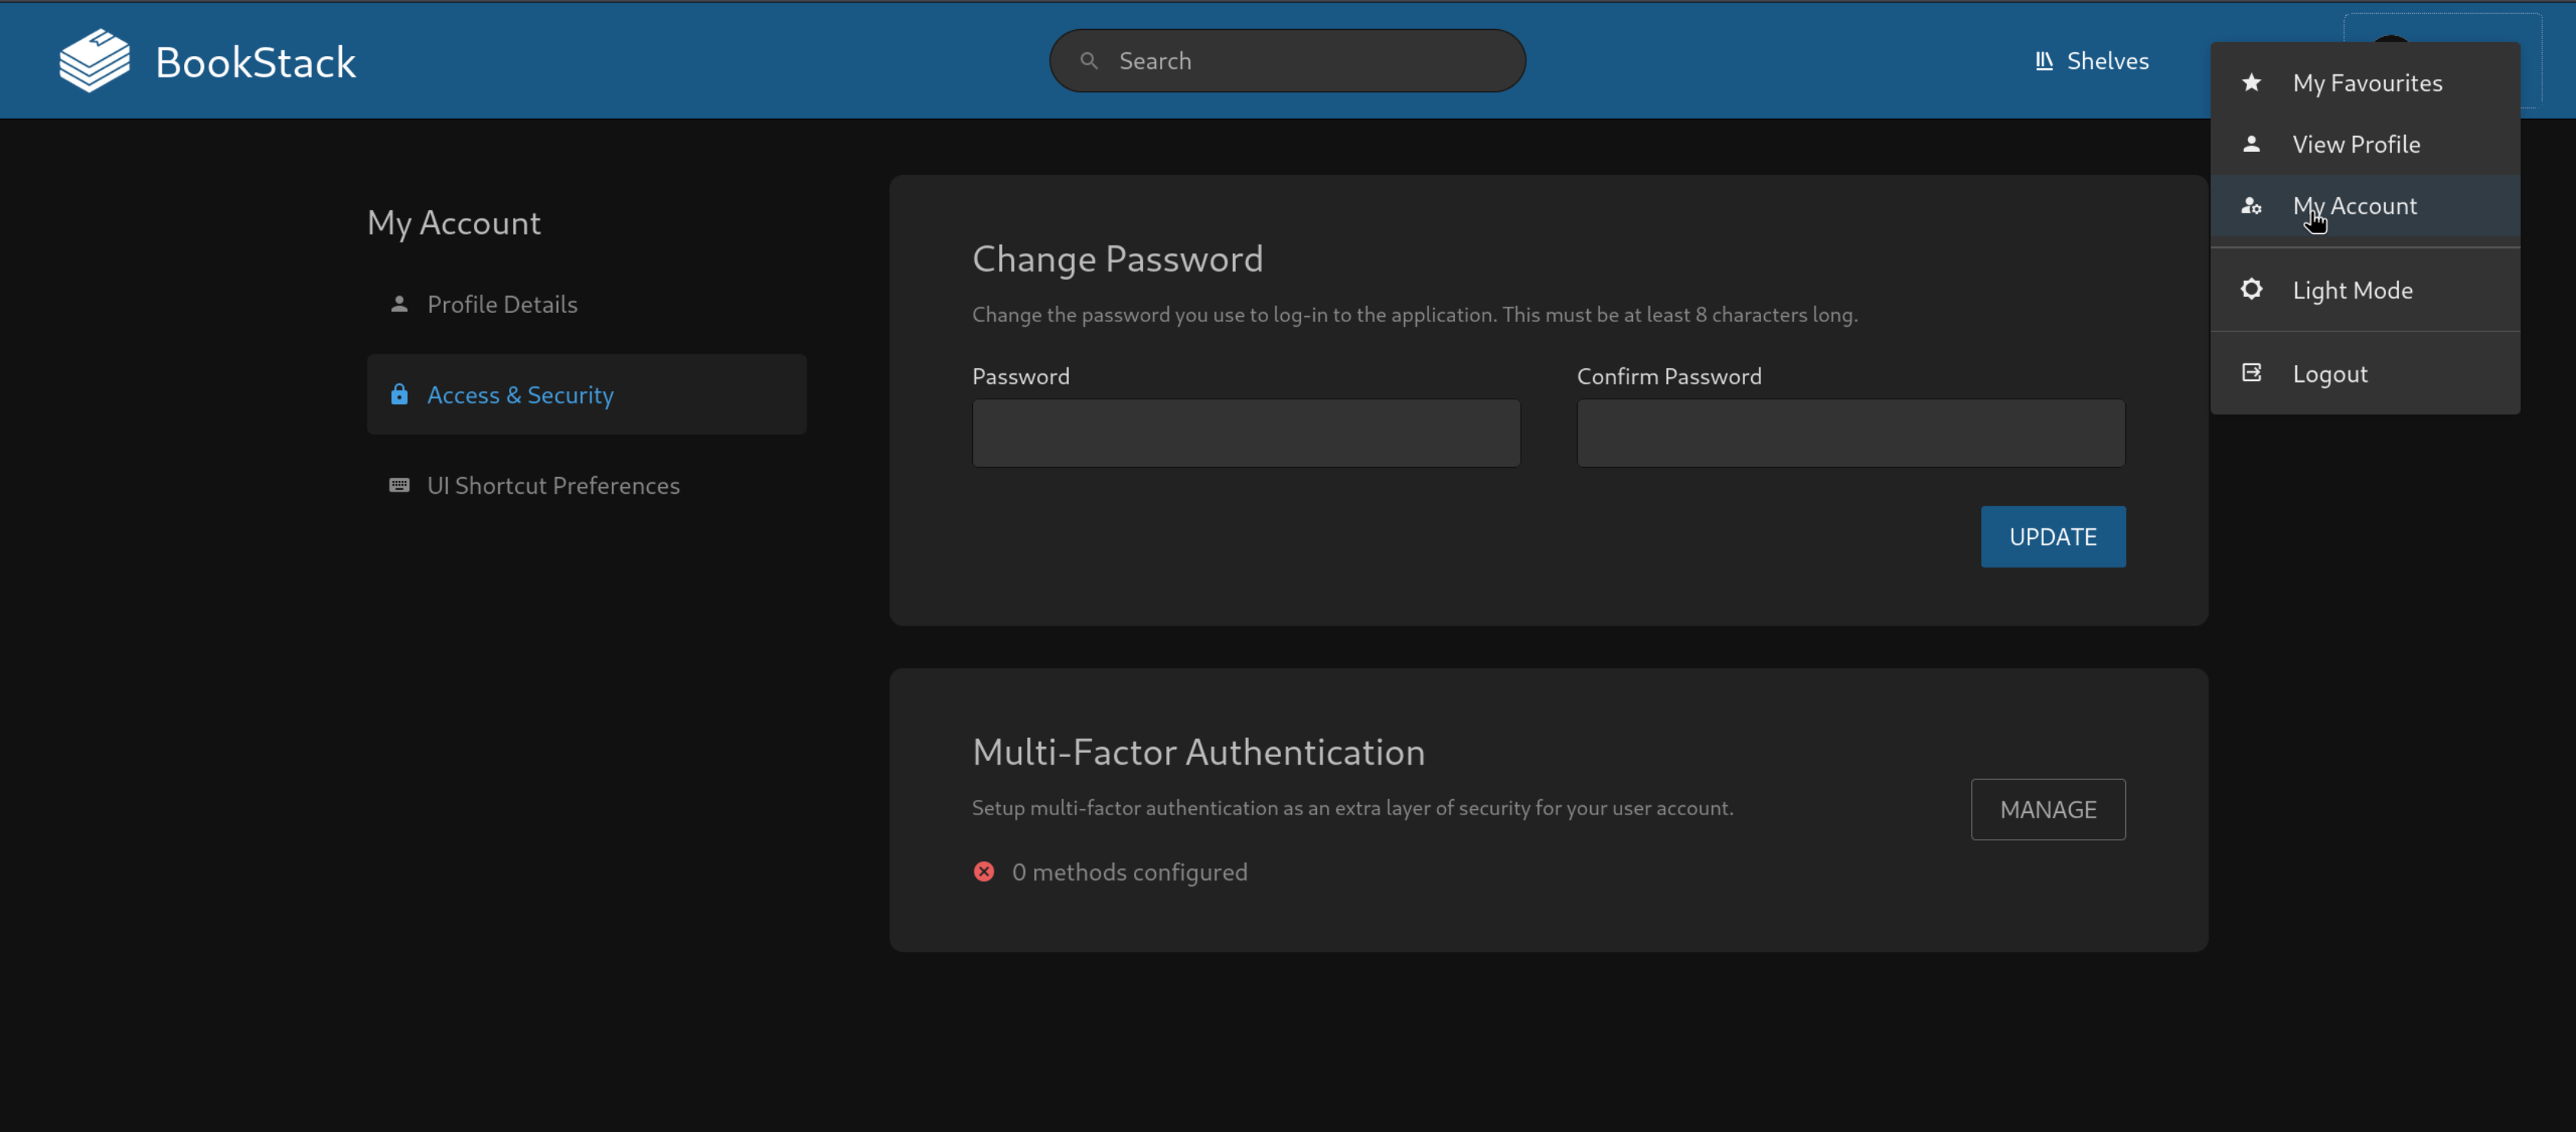Click the lock icon for Access & Security
The image size is (2576, 1132).
point(399,394)
